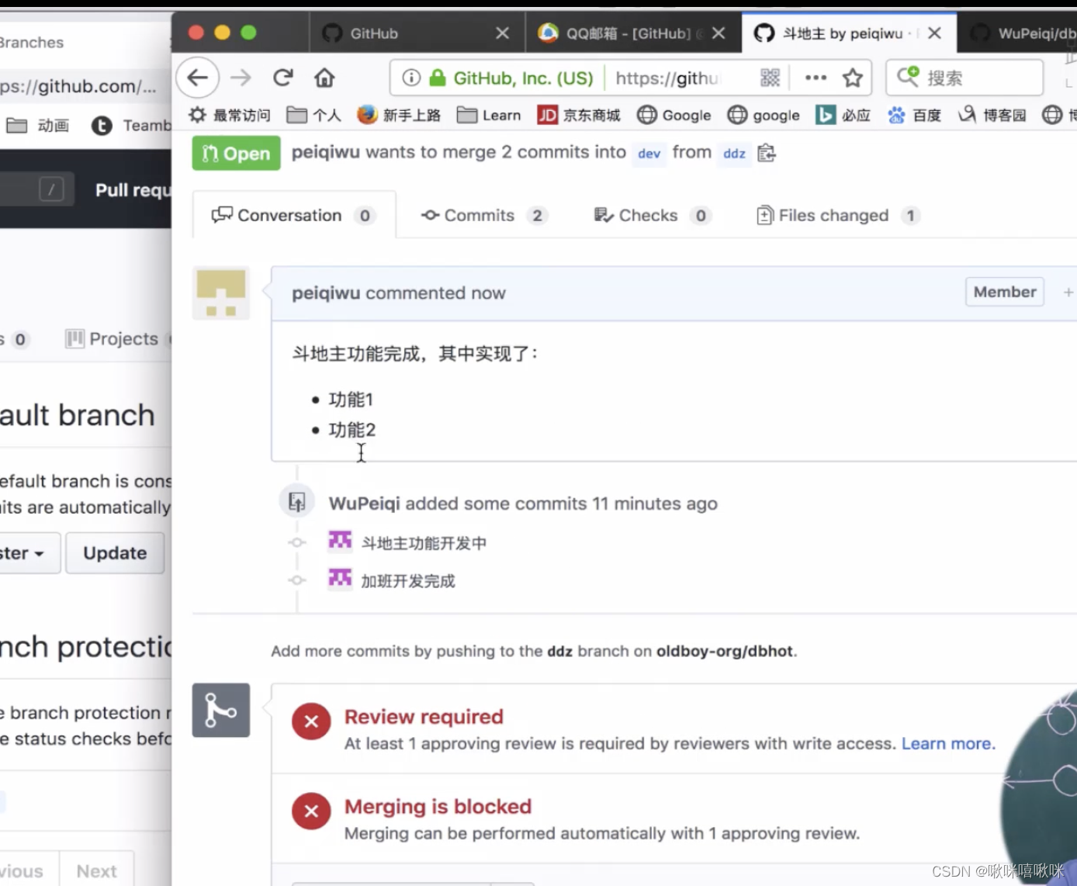Switch to the QQ邮箱 browser tab
Screen dimensions: 1077x886
coord(633,33)
